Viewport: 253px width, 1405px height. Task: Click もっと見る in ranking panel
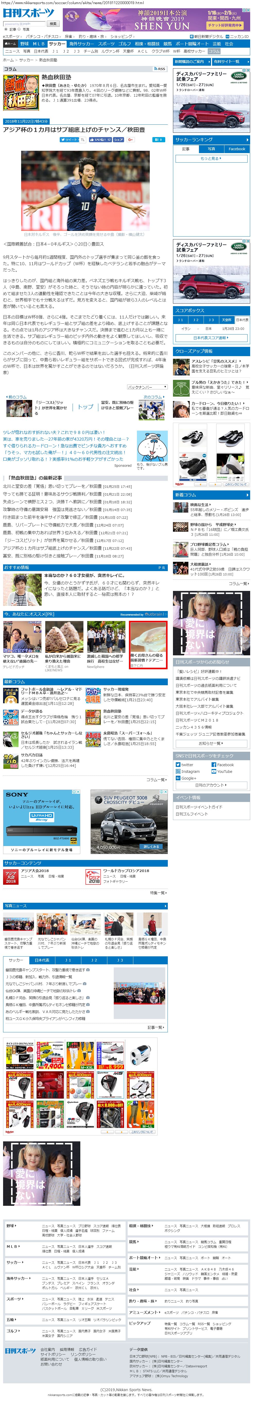(211, 158)
